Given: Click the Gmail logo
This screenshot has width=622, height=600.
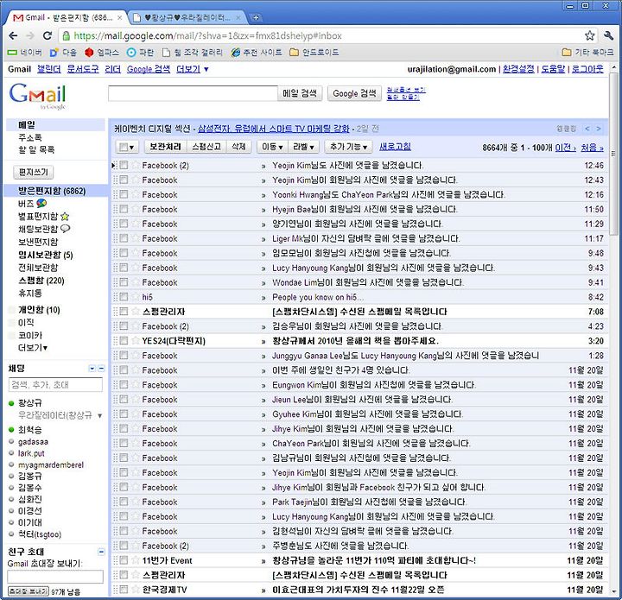Looking at the screenshot, I should tap(38, 96).
